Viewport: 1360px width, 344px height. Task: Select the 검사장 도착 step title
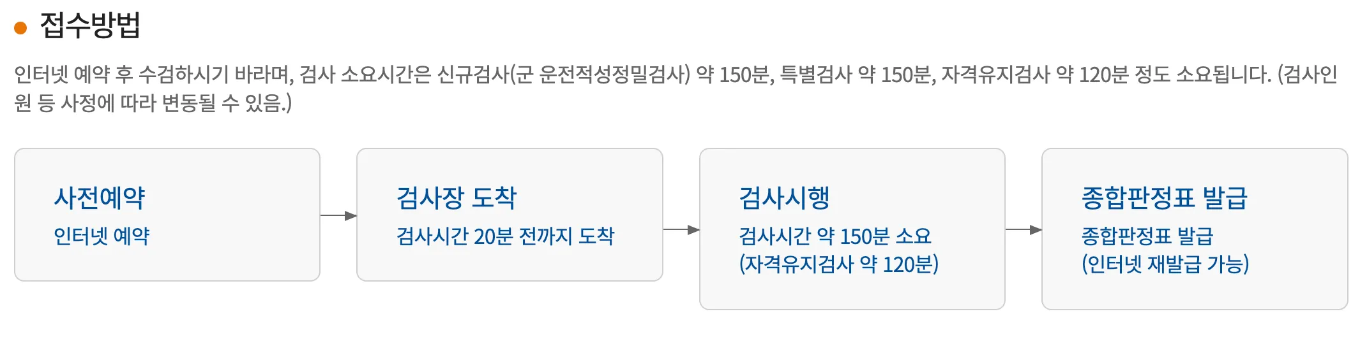pos(457,198)
